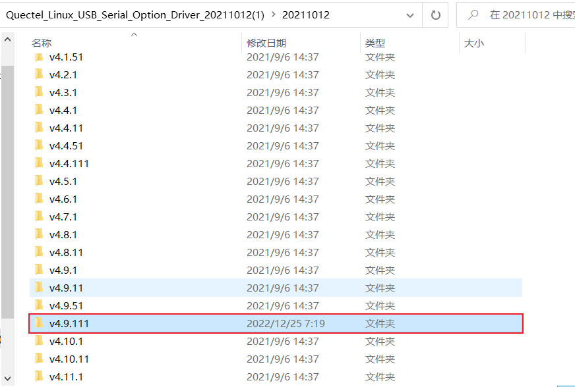Click the scrollbar down arrow

tap(8, 378)
